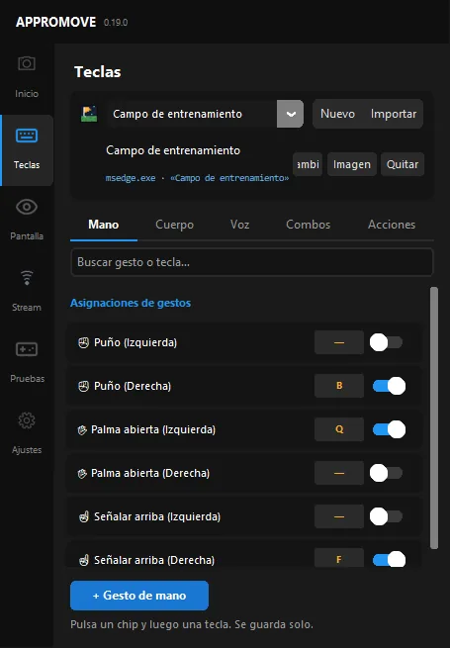Open the Campo de entrenamiento profile combo box

(x=204, y=114)
